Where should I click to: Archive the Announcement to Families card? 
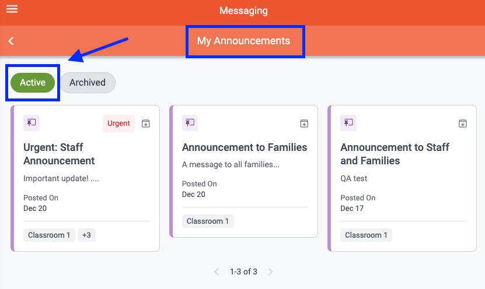(304, 124)
